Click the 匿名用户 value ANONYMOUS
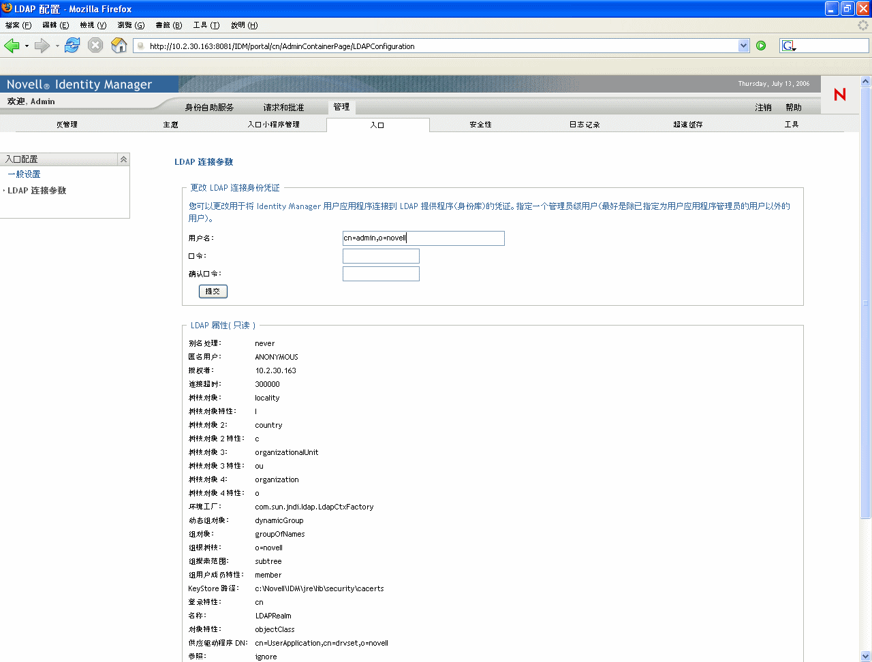872x662 pixels. [277, 357]
